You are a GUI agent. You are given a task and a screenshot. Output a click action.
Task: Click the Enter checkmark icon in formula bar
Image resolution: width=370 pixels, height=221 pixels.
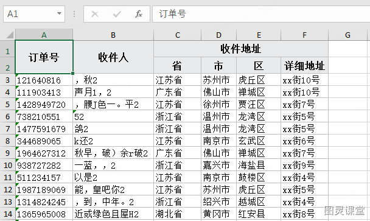(x=117, y=14)
